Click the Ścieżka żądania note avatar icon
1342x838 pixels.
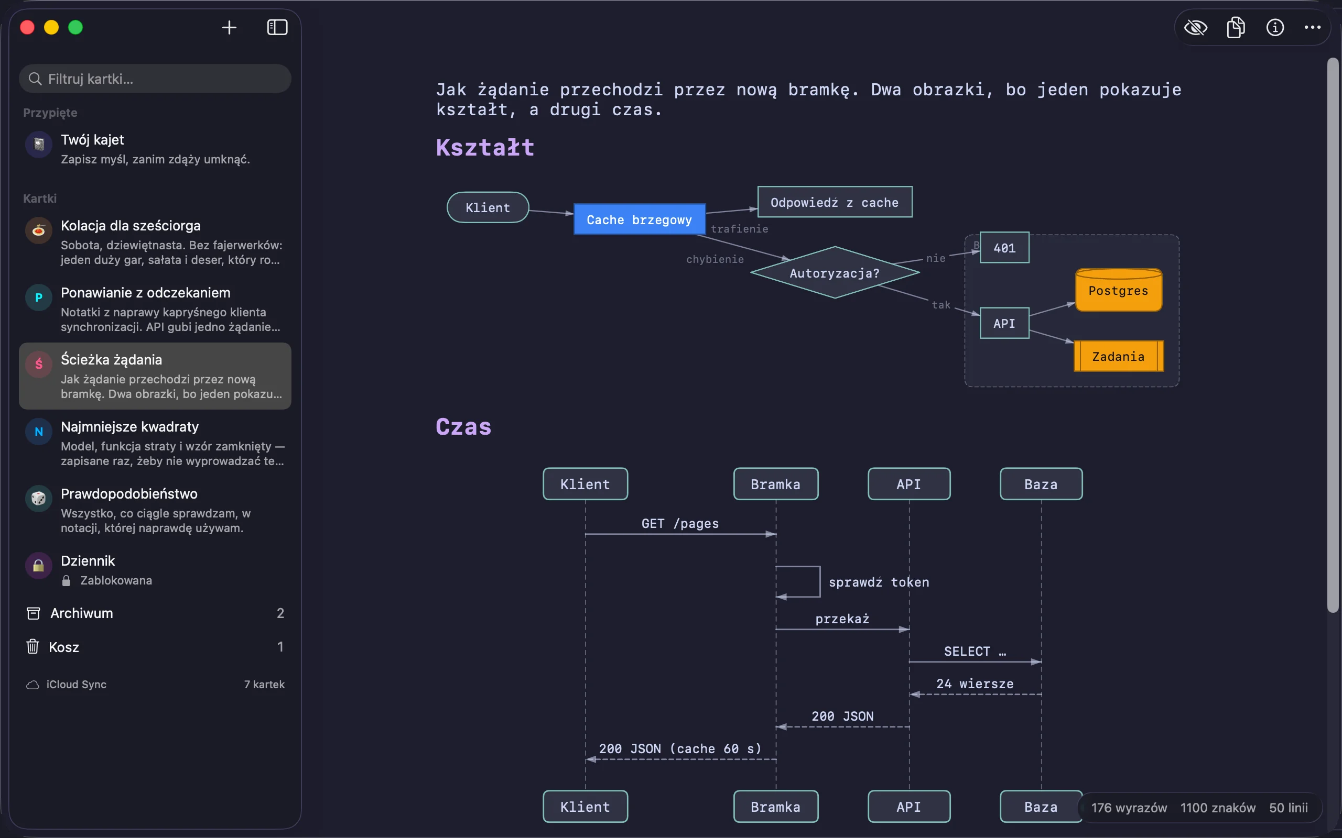click(x=39, y=364)
